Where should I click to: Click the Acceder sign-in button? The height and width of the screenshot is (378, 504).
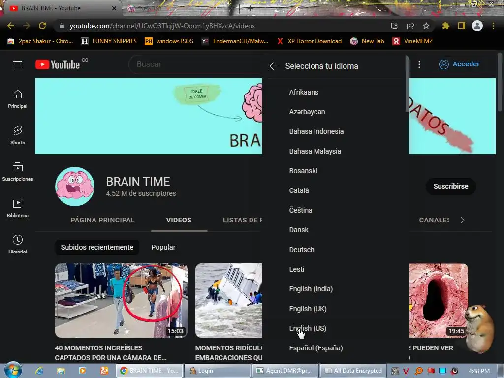459,64
